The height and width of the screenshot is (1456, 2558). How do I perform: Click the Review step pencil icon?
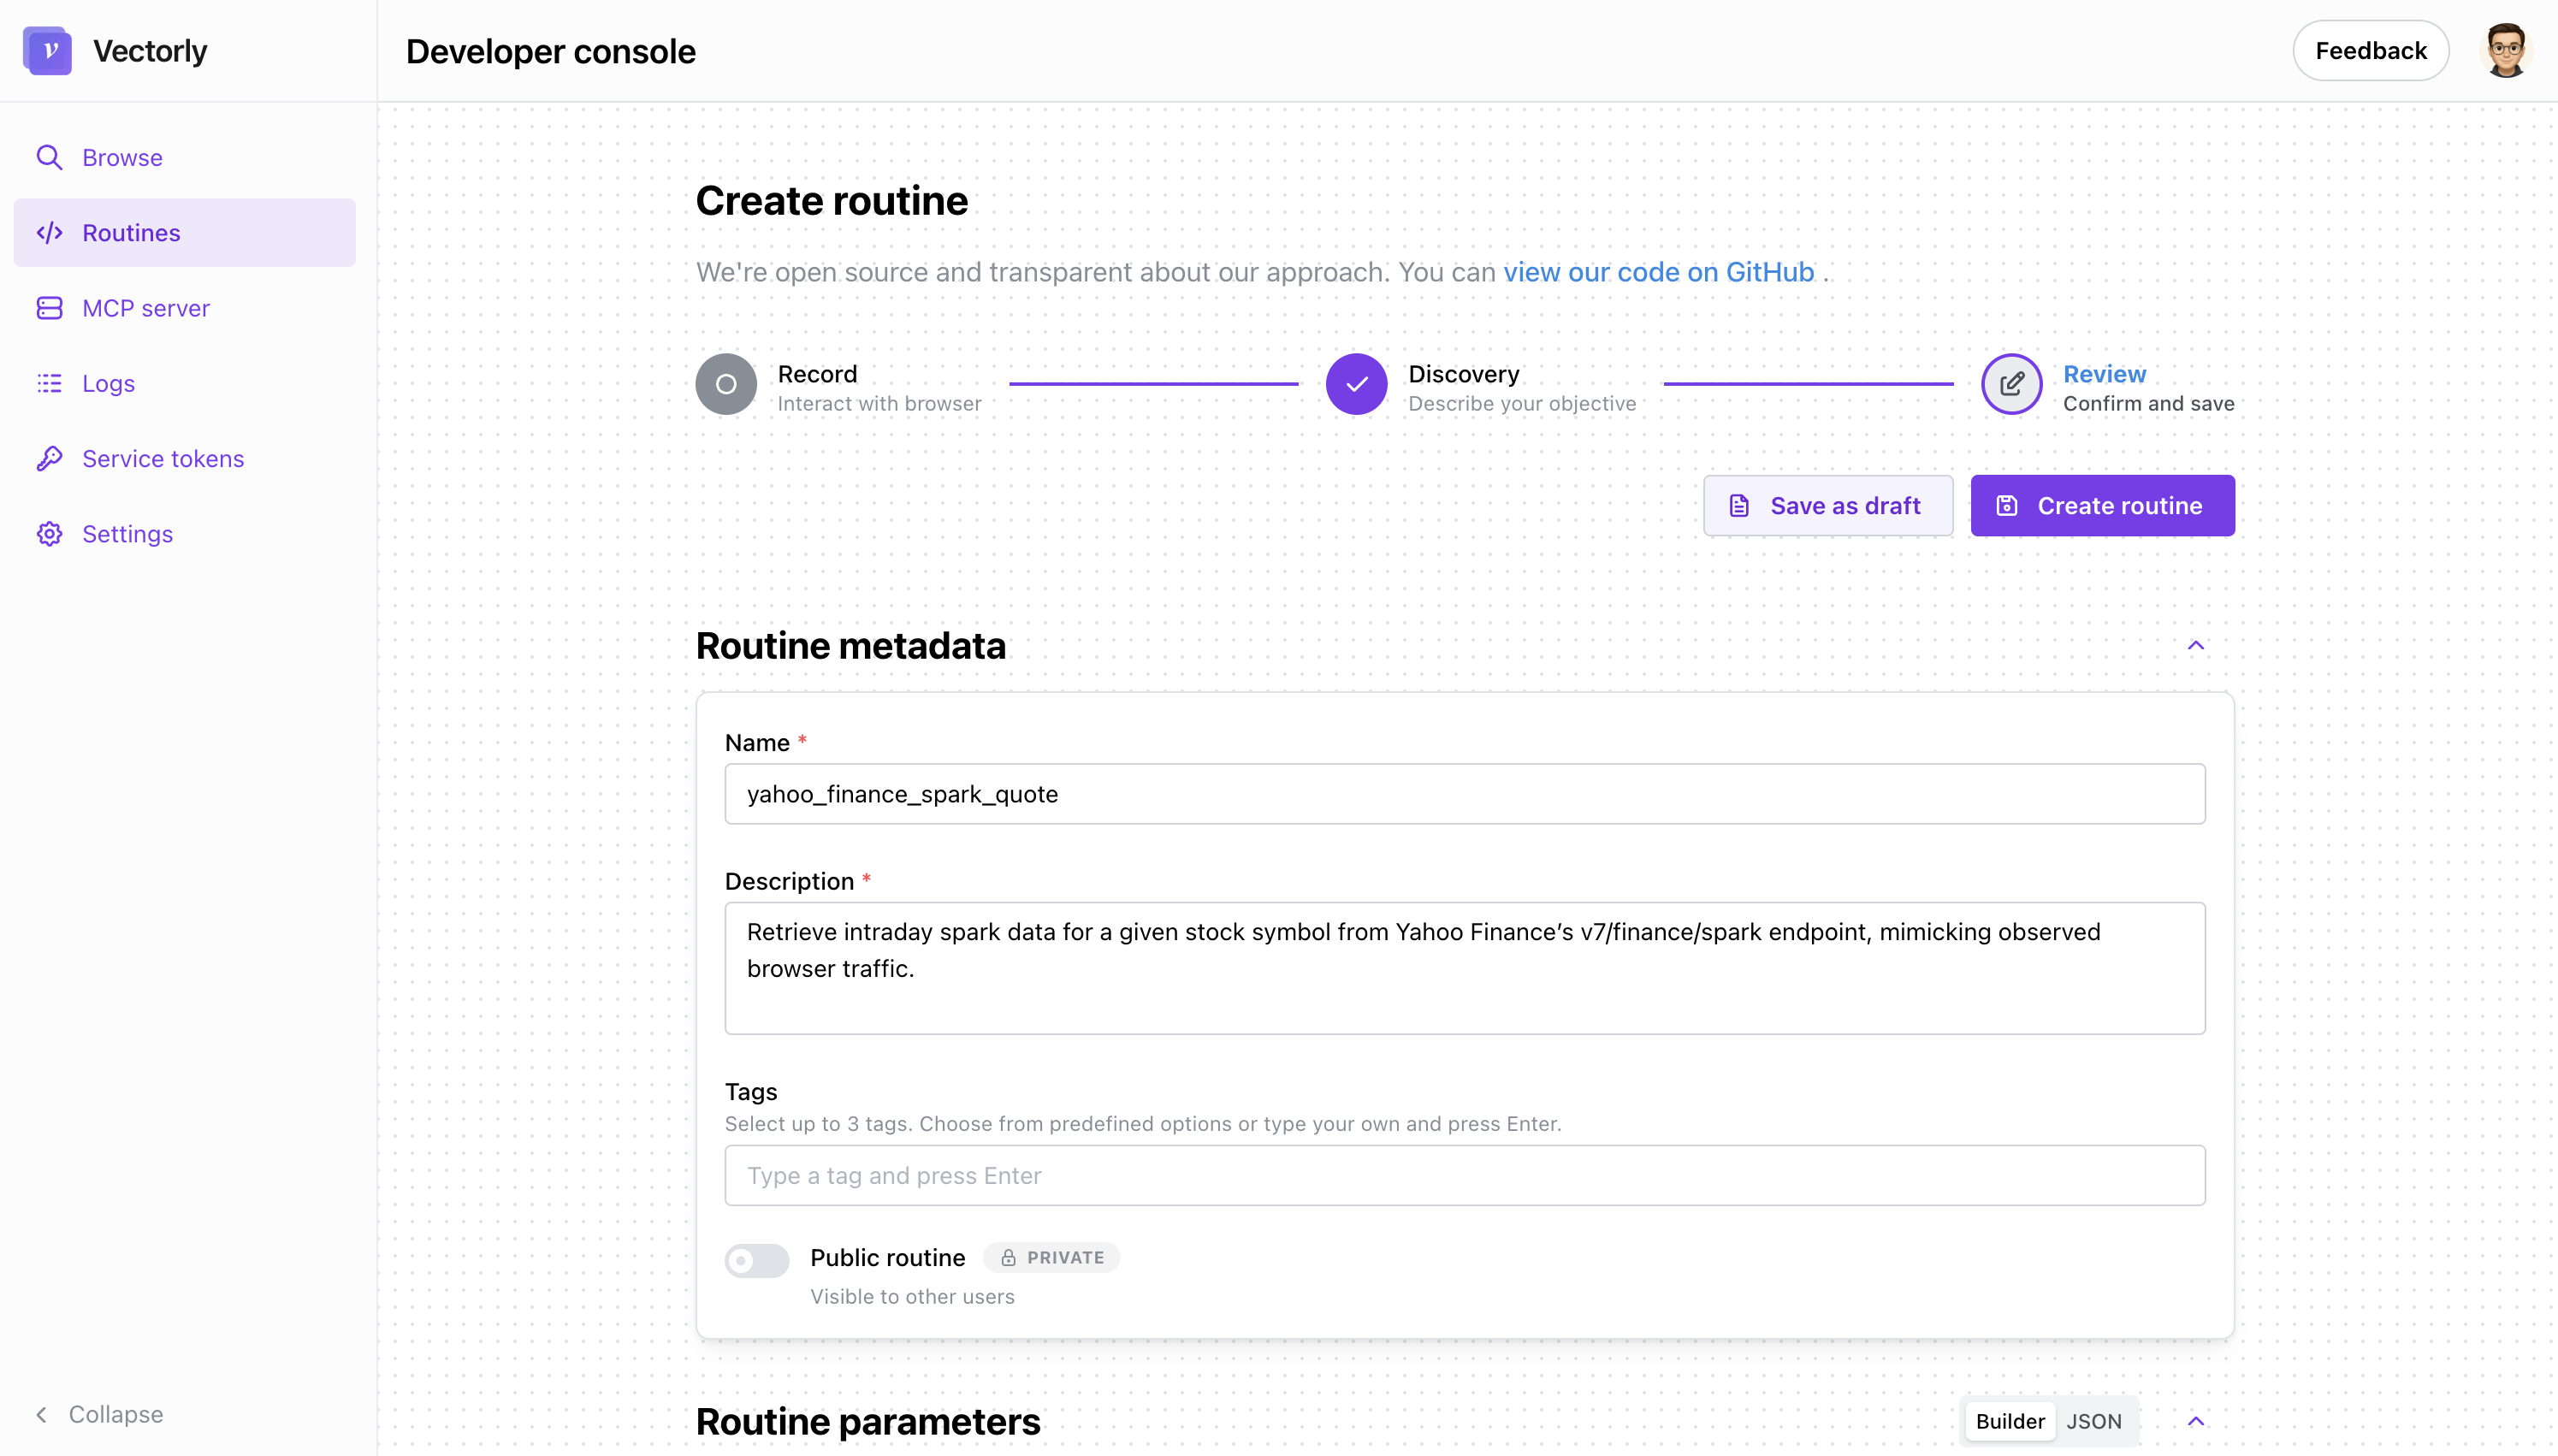tap(2011, 384)
